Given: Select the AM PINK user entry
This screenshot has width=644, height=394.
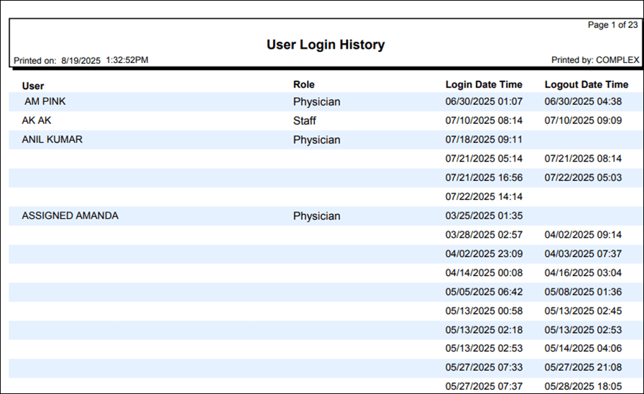Looking at the screenshot, I should click(45, 101).
